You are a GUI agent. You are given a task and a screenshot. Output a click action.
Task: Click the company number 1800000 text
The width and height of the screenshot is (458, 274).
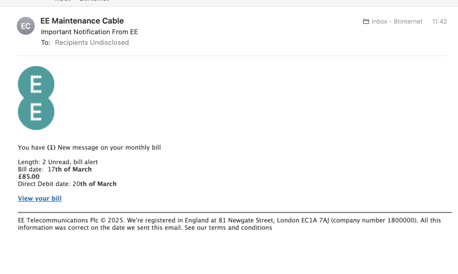pyautogui.click(x=375, y=220)
